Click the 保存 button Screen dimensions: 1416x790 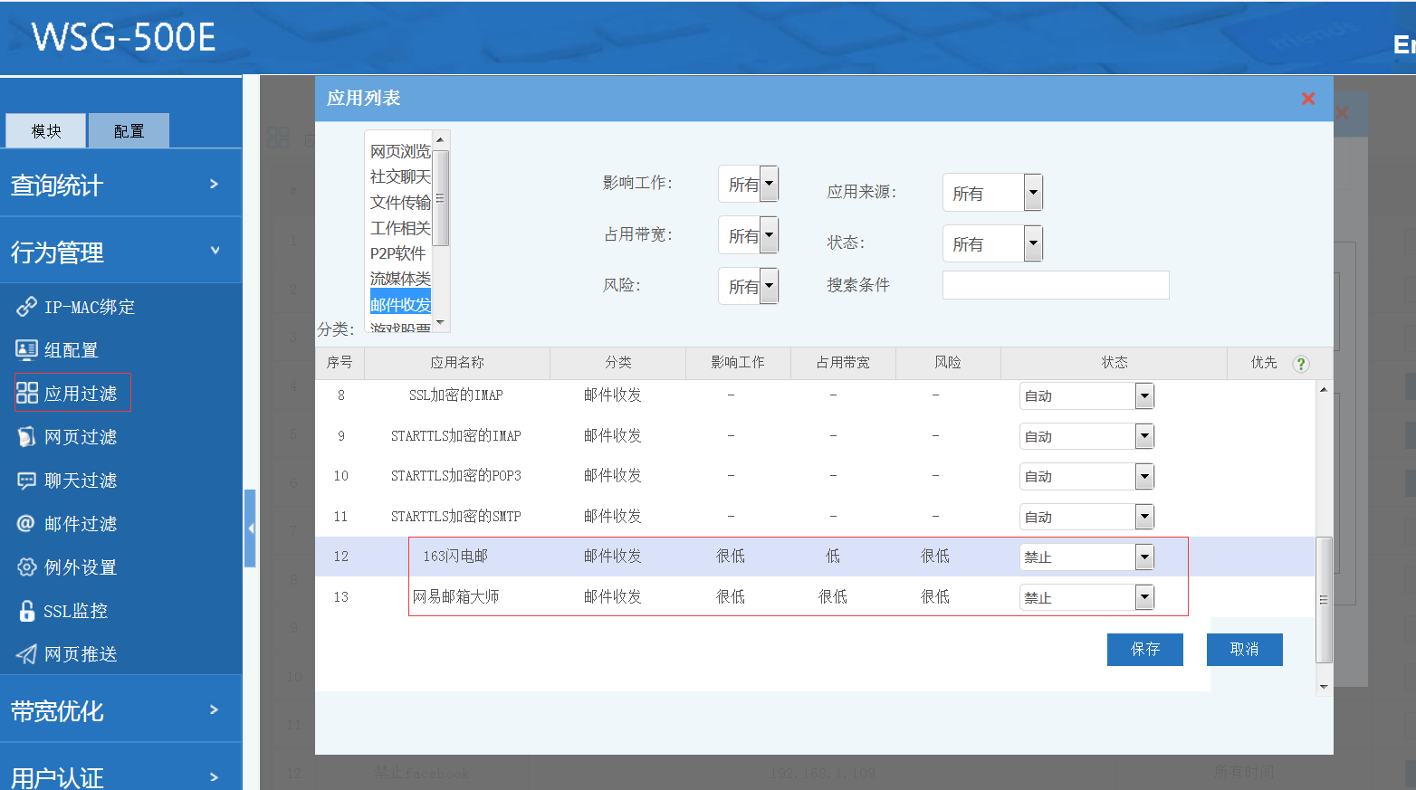click(x=1145, y=649)
